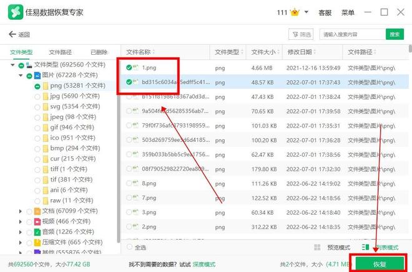
Task: Switch to 列表模式 list icon
Action: 365,247
